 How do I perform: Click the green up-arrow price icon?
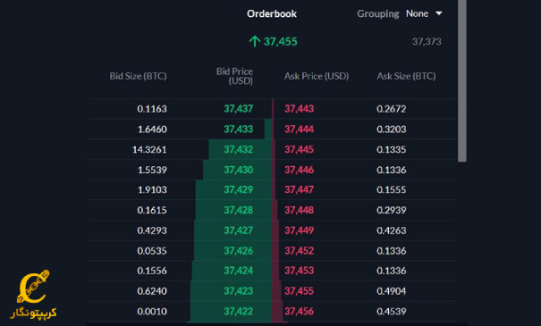coord(254,41)
